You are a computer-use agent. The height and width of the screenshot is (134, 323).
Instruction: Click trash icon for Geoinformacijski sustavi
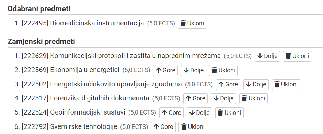click(220, 112)
